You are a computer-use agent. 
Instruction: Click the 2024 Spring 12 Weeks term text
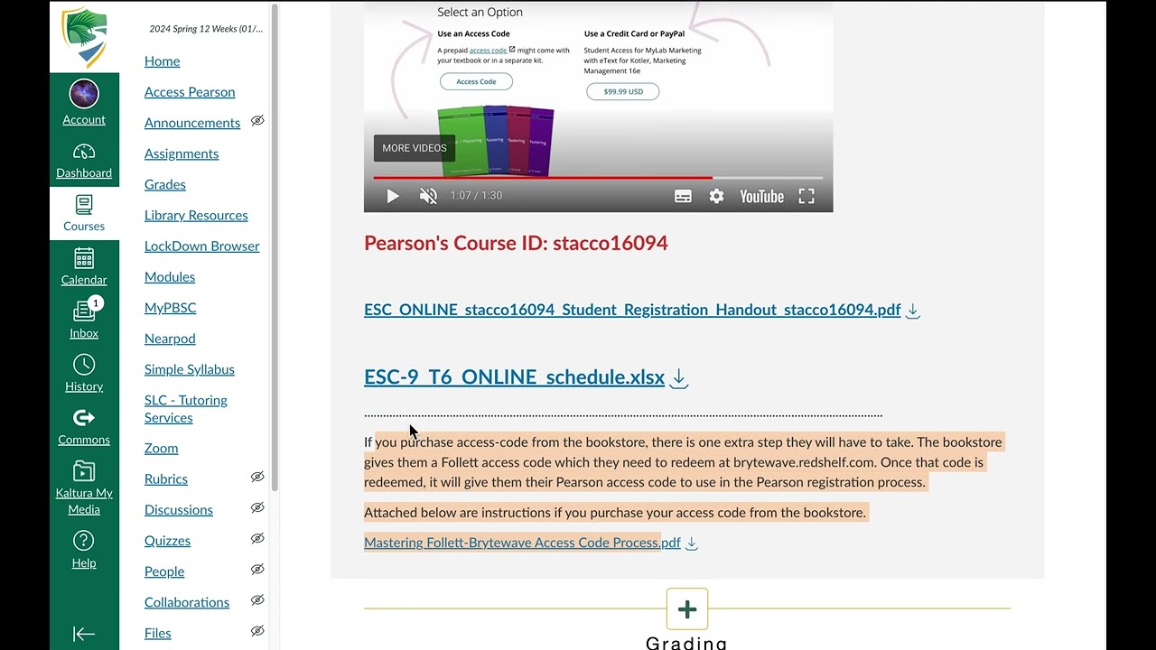[x=206, y=29]
